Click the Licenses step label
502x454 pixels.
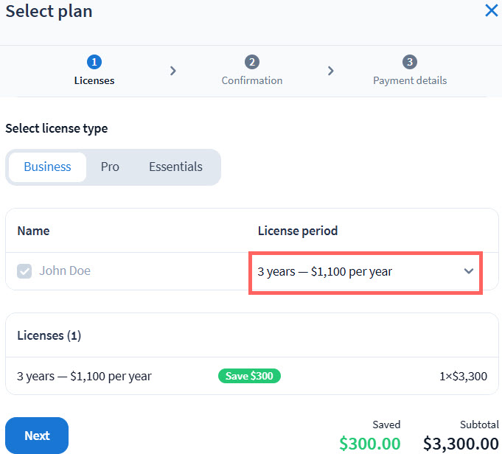pyautogui.click(x=94, y=80)
